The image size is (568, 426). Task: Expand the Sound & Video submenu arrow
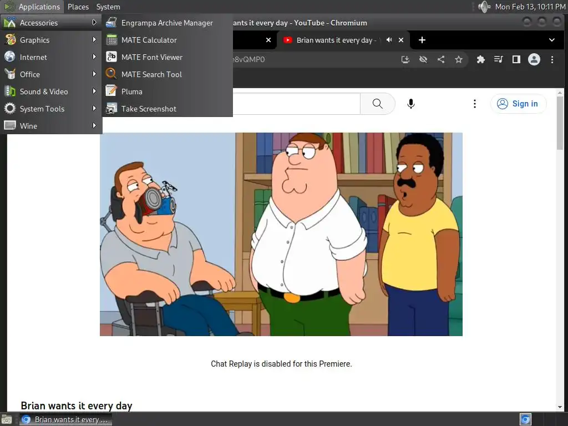point(94,92)
